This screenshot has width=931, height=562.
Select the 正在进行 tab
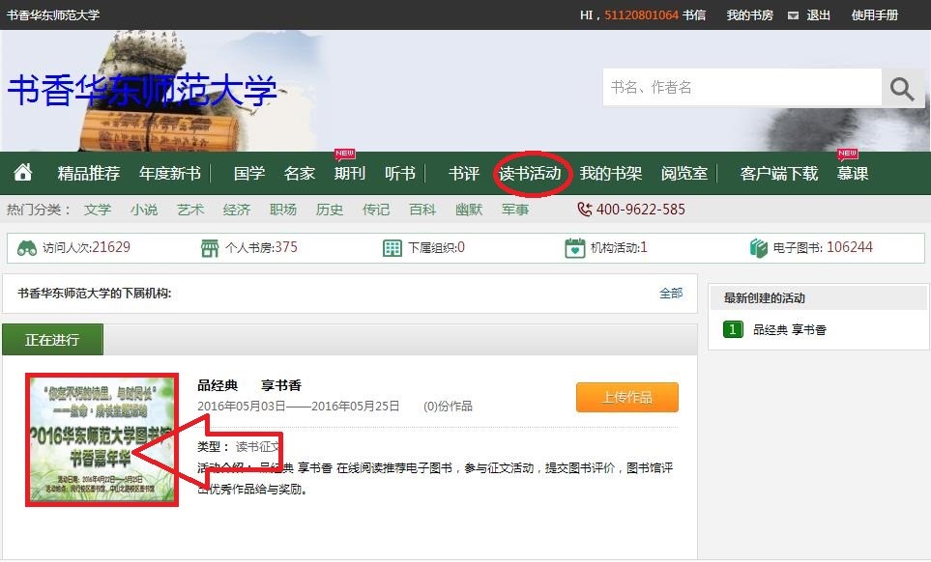tap(52, 340)
